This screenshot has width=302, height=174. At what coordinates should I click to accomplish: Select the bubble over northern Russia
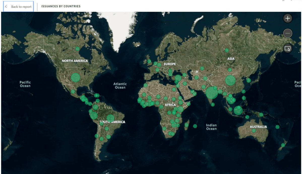(227, 50)
